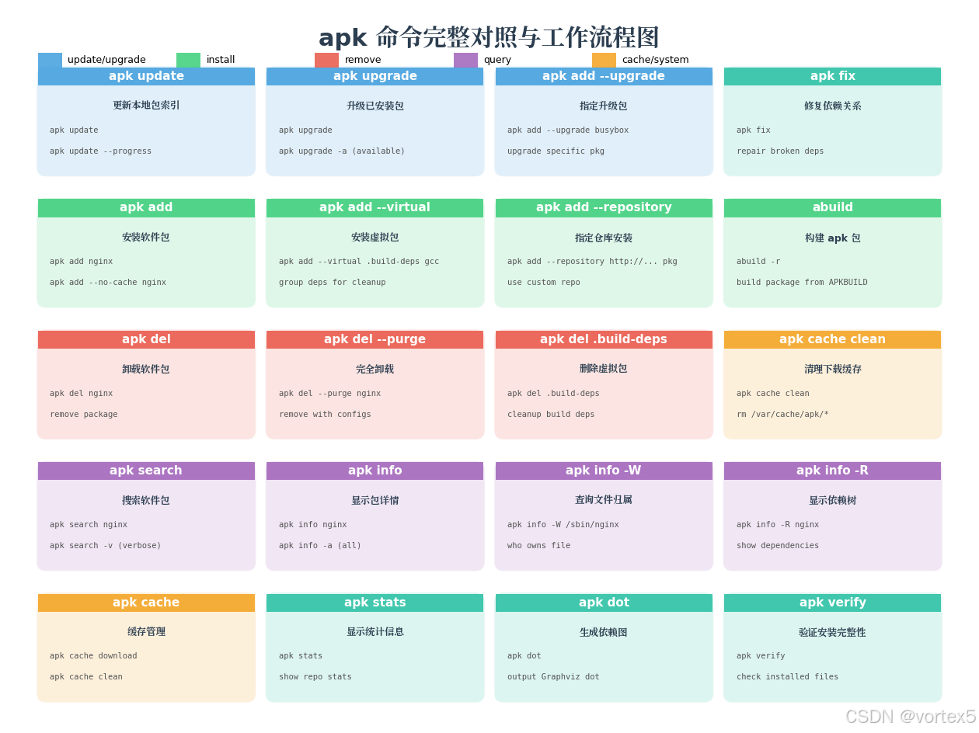Click "remove with configs" text
Screen dimensions: 979x733
click(325, 415)
